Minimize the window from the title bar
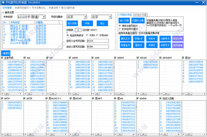This screenshot has height=137, width=207. (197, 2)
